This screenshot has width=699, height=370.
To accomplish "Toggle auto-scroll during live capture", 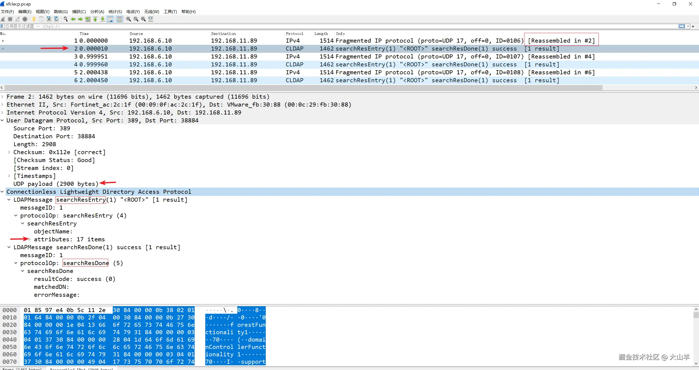I will [x=110, y=19].
